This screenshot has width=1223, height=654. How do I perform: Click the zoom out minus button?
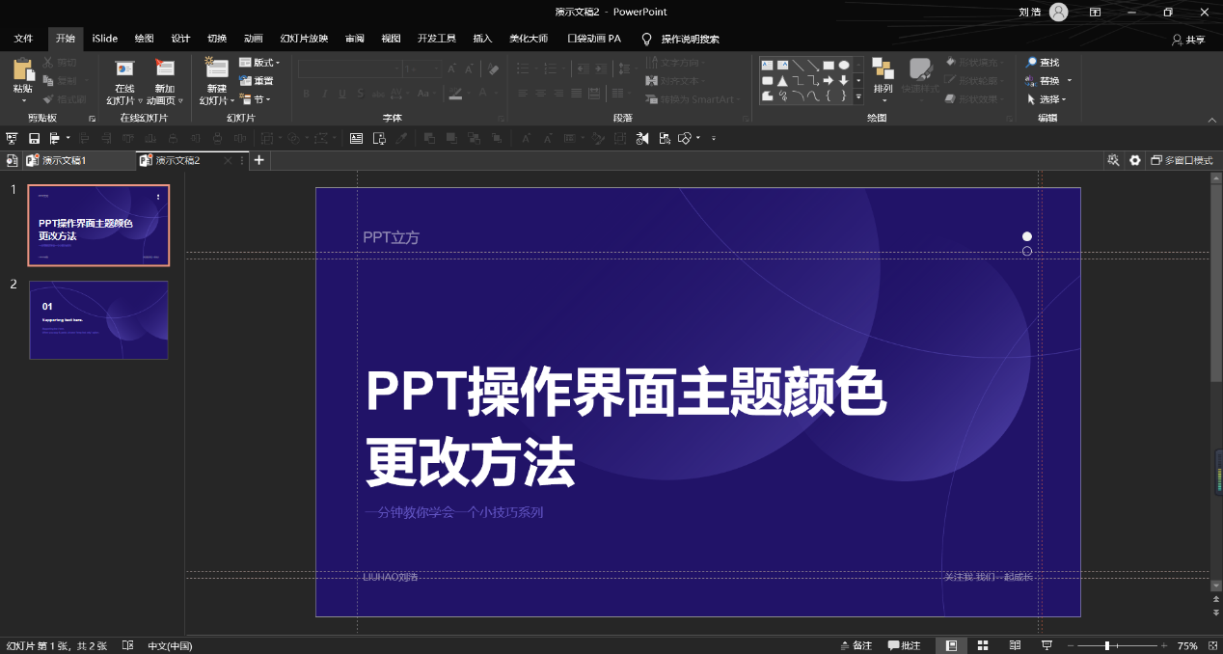pyautogui.click(x=1069, y=645)
